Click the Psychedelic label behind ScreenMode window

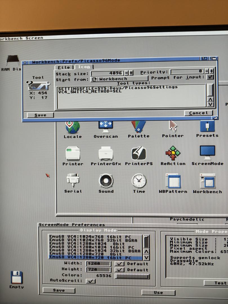coord(187,219)
